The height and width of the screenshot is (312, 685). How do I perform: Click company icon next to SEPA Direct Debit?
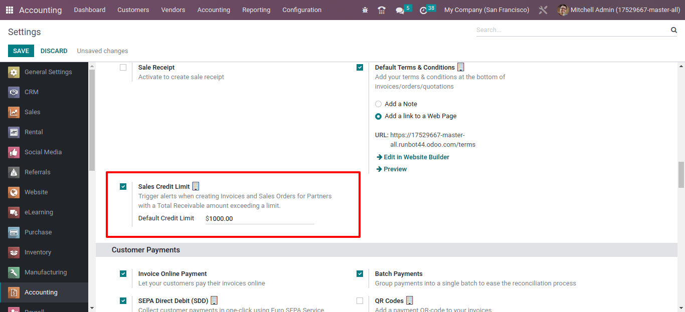point(214,300)
